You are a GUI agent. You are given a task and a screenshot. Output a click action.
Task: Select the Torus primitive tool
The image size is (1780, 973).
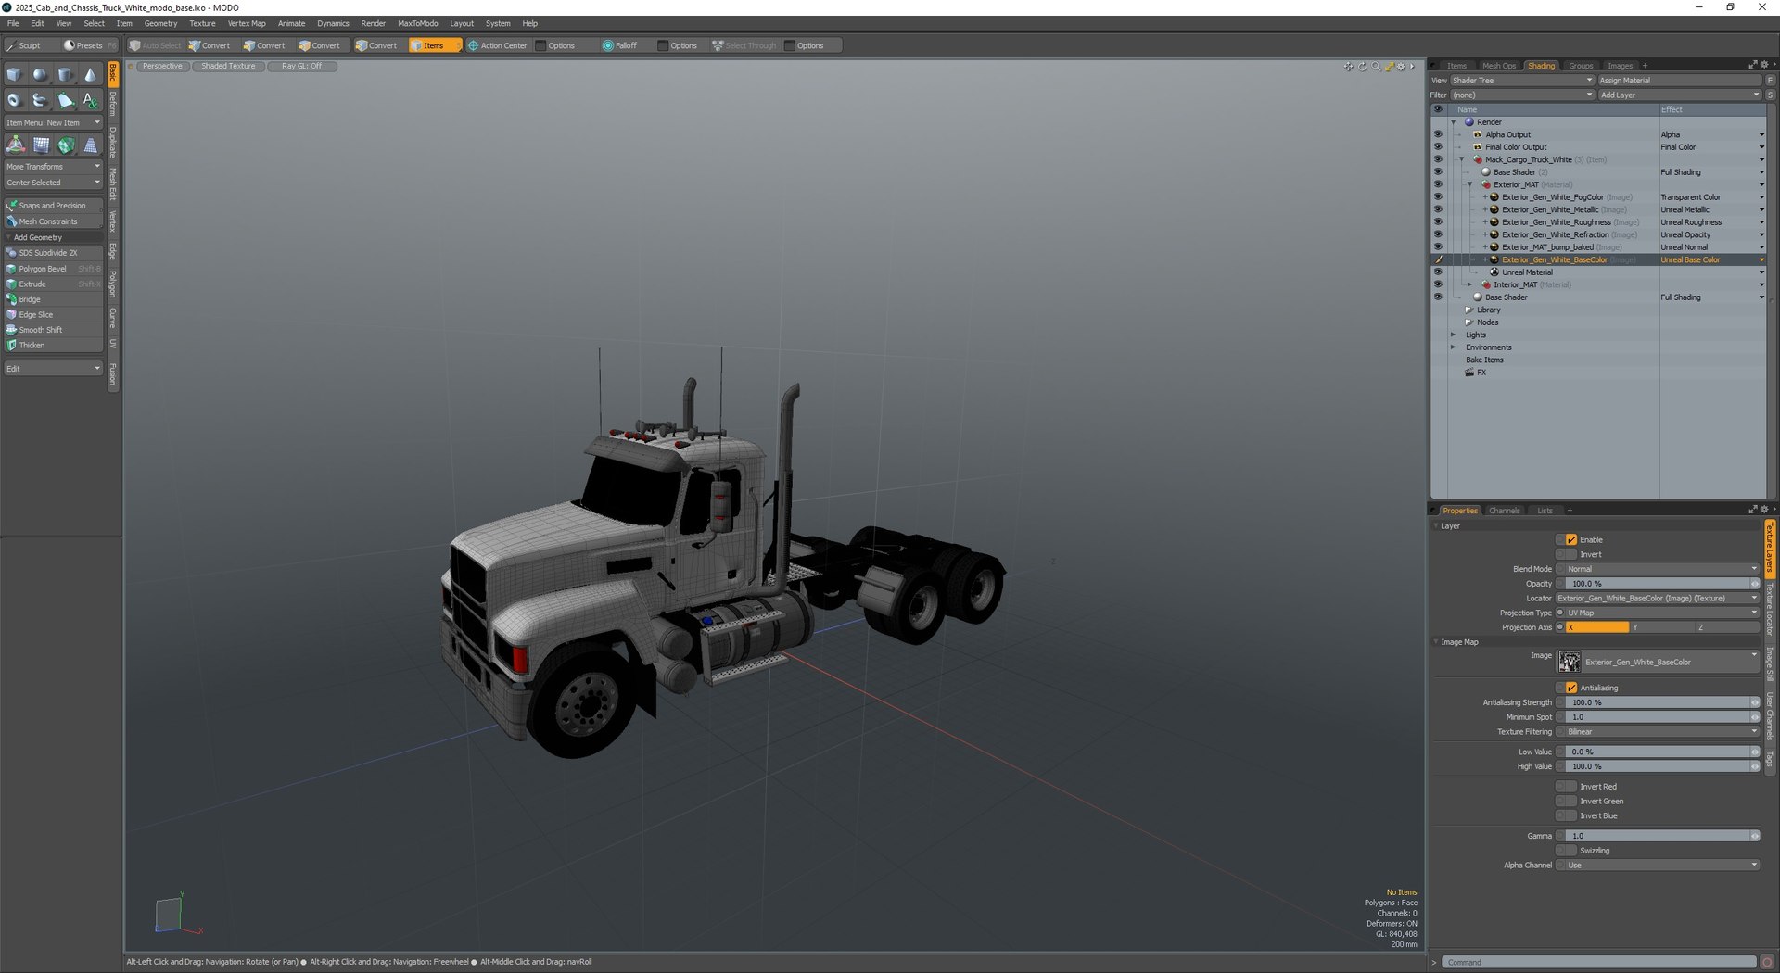click(15, 100)
